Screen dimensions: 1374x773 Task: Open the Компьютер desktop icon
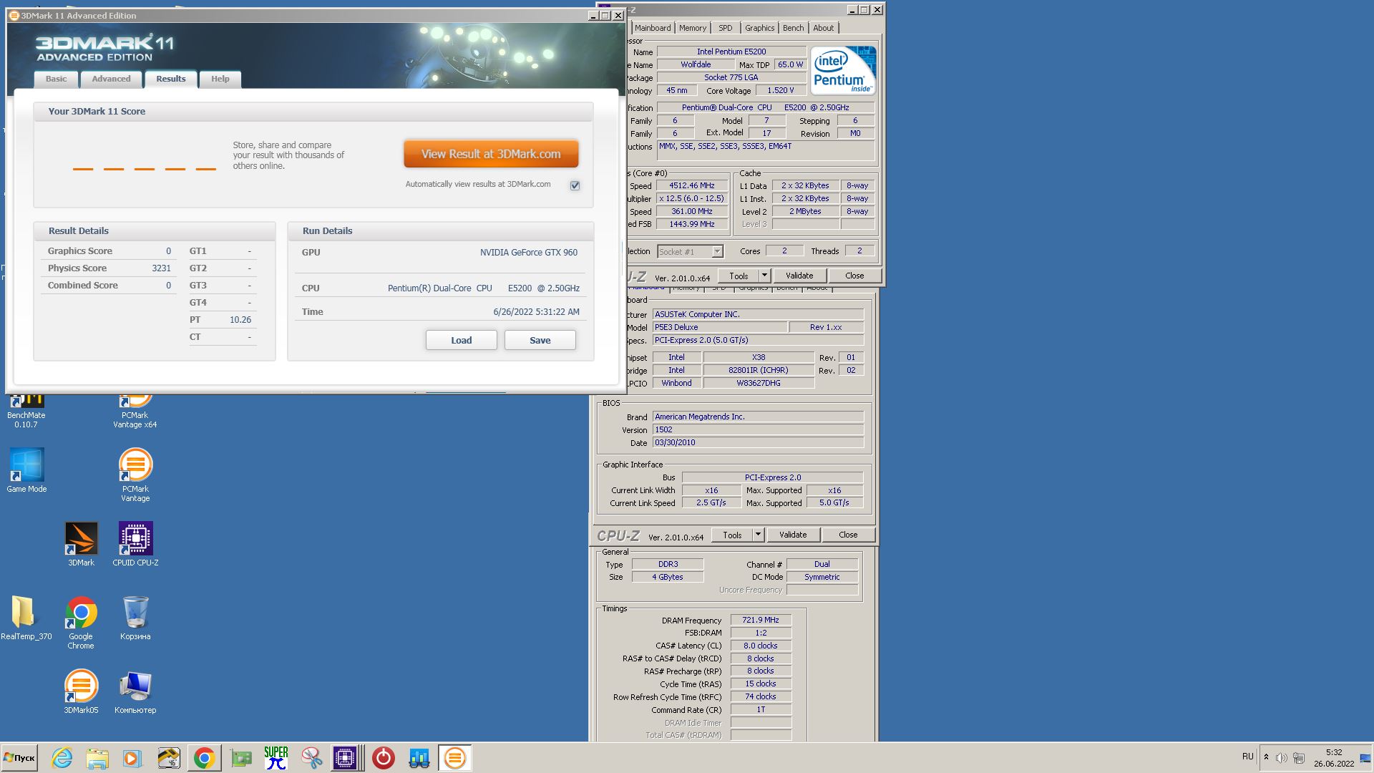point(135,691)
